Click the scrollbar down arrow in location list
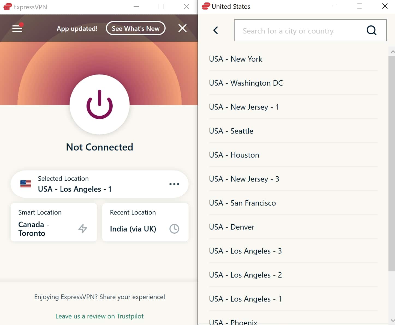Viewport: 395px width, 325px height. pos(392,321)
